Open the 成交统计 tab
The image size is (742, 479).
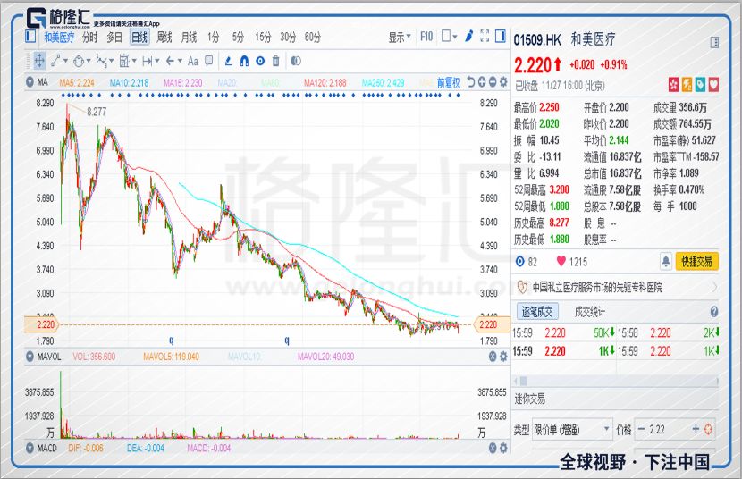(590, 312)
